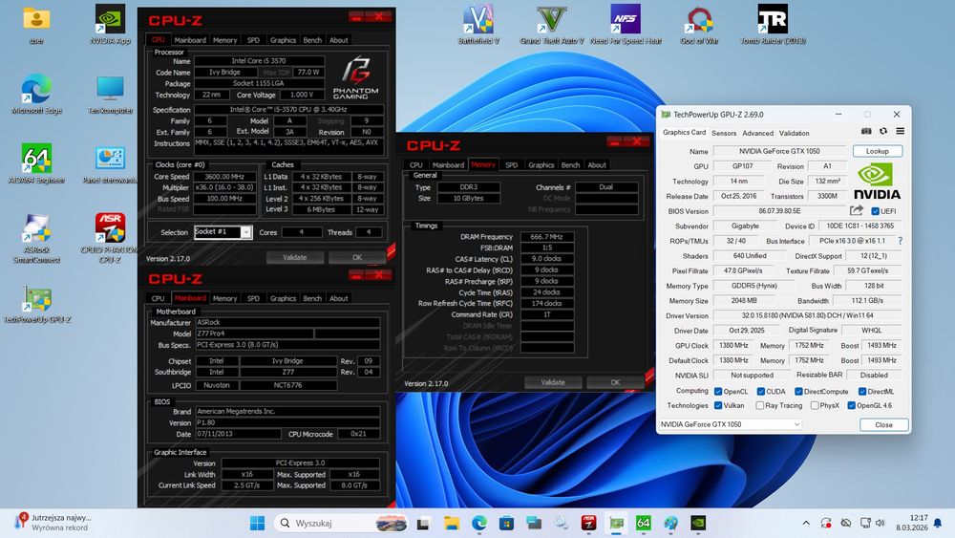Viewport: 955px width, 538px height.
Task: Click the BIOS share/export arrow icon
Action: coord(857,211)
